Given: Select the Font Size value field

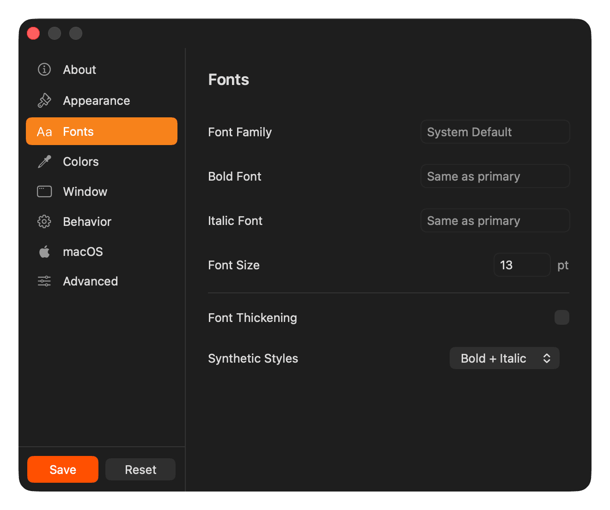Looking at the screenshot, I should click(x=522, y=265).
